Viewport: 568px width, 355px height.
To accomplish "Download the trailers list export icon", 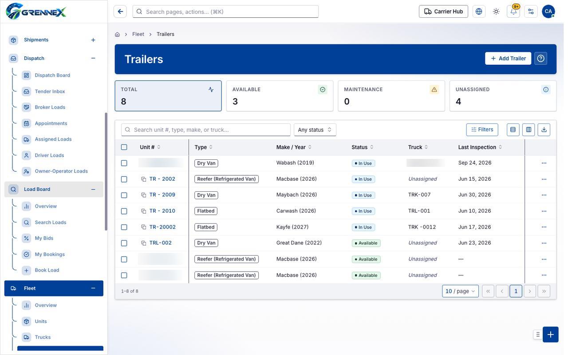I will pyautogui.click(x=544, y=130).
